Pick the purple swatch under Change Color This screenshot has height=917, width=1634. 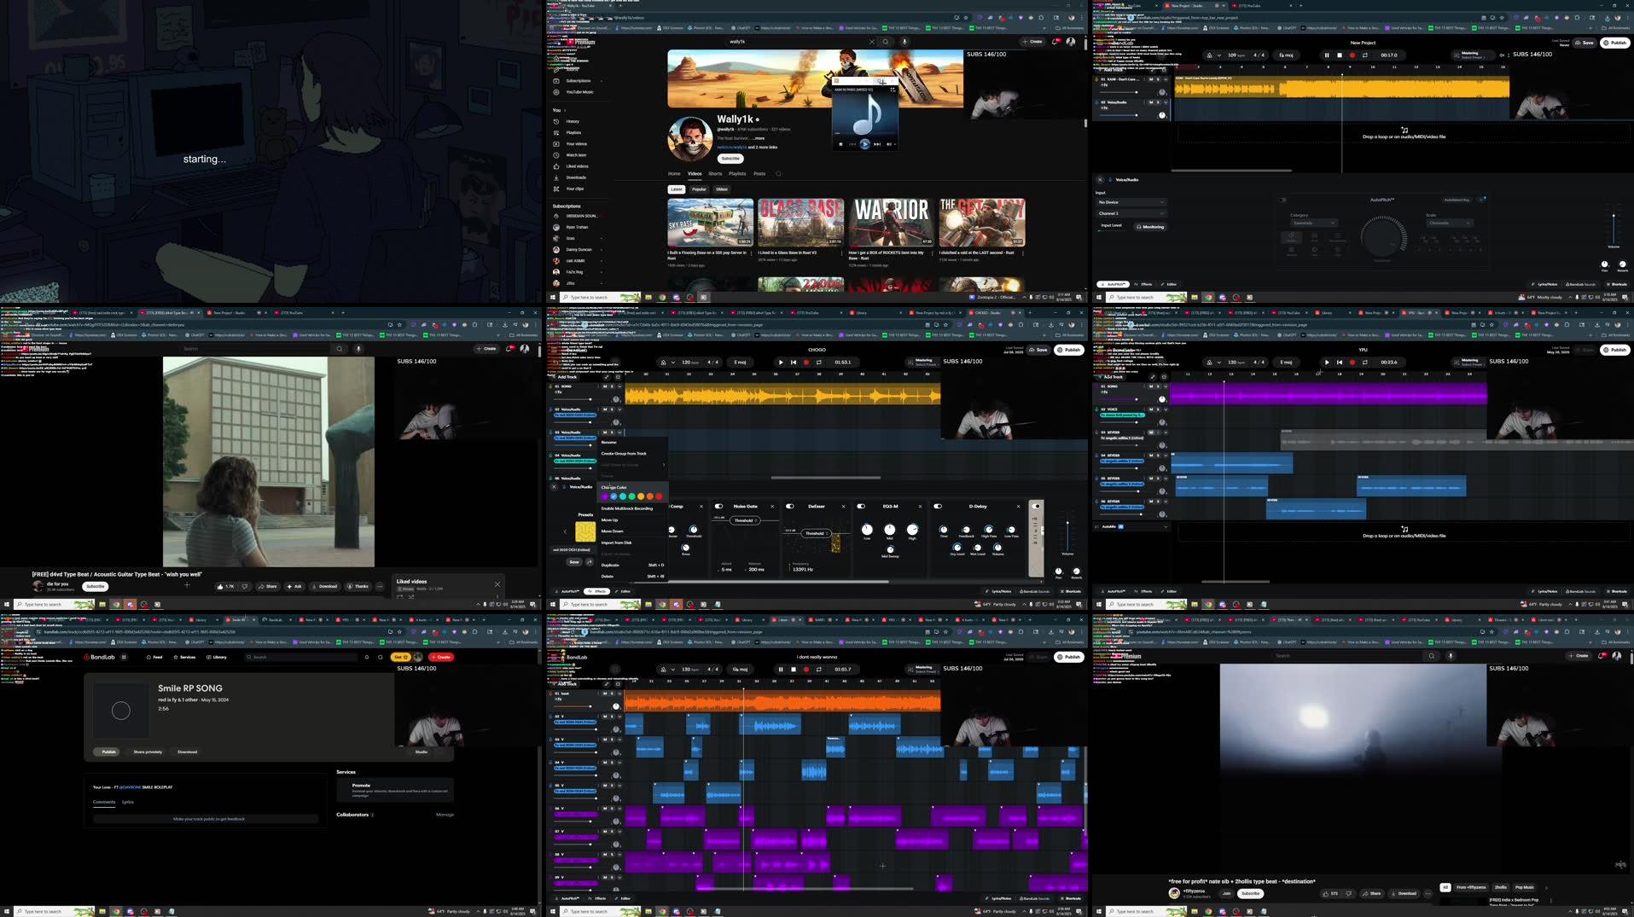pyautogui.click(x=605, y=496)
